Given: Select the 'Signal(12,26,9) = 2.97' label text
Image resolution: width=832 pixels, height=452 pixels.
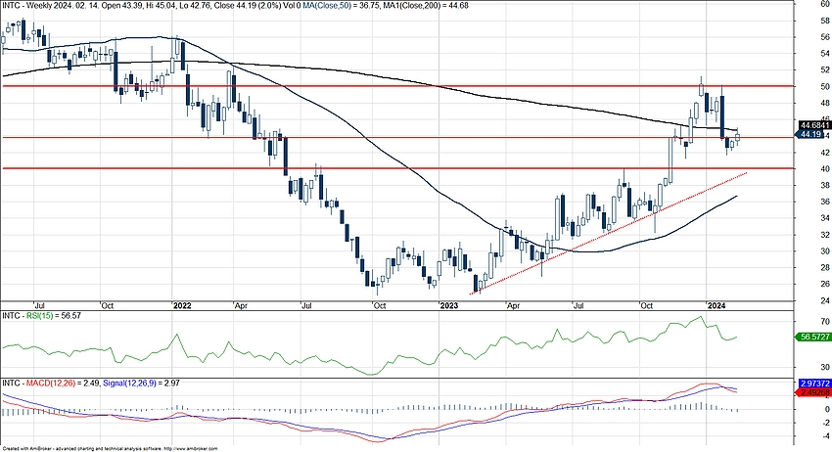Looking at the screenshot, I should tap(141, 383).
